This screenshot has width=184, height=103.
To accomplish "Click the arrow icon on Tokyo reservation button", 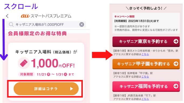I will tap(176, 41).
